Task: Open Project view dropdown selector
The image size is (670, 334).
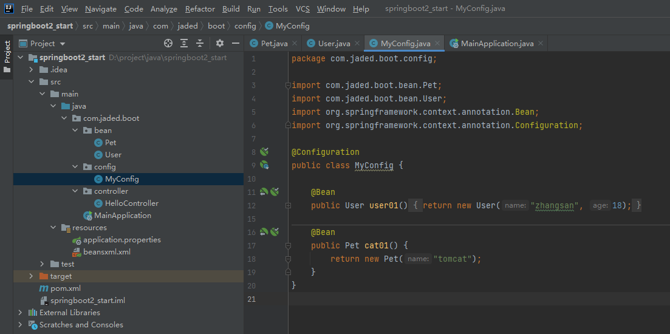Action: 63,44
